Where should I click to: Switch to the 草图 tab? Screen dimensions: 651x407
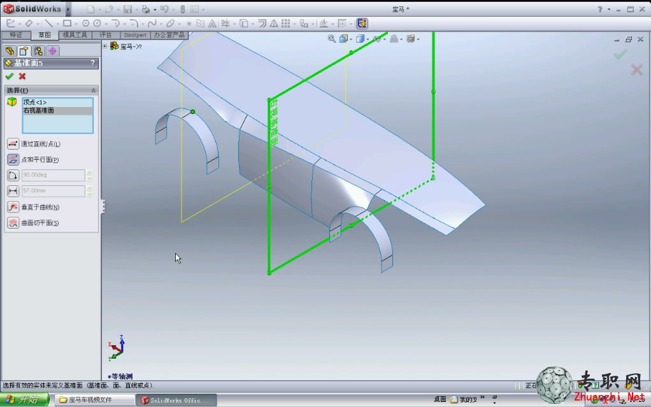pyautogui.click(x=45, y=35)
